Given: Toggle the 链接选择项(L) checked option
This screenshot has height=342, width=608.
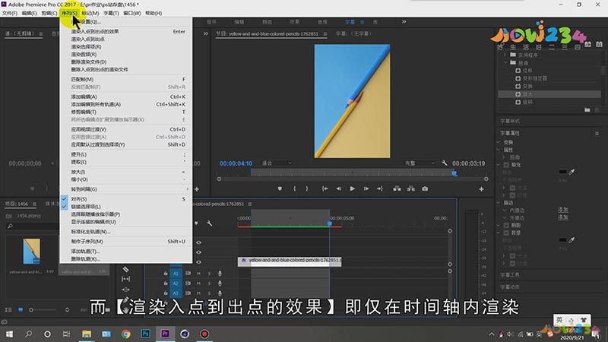Looking at the screenshot, I should (126, 207).
